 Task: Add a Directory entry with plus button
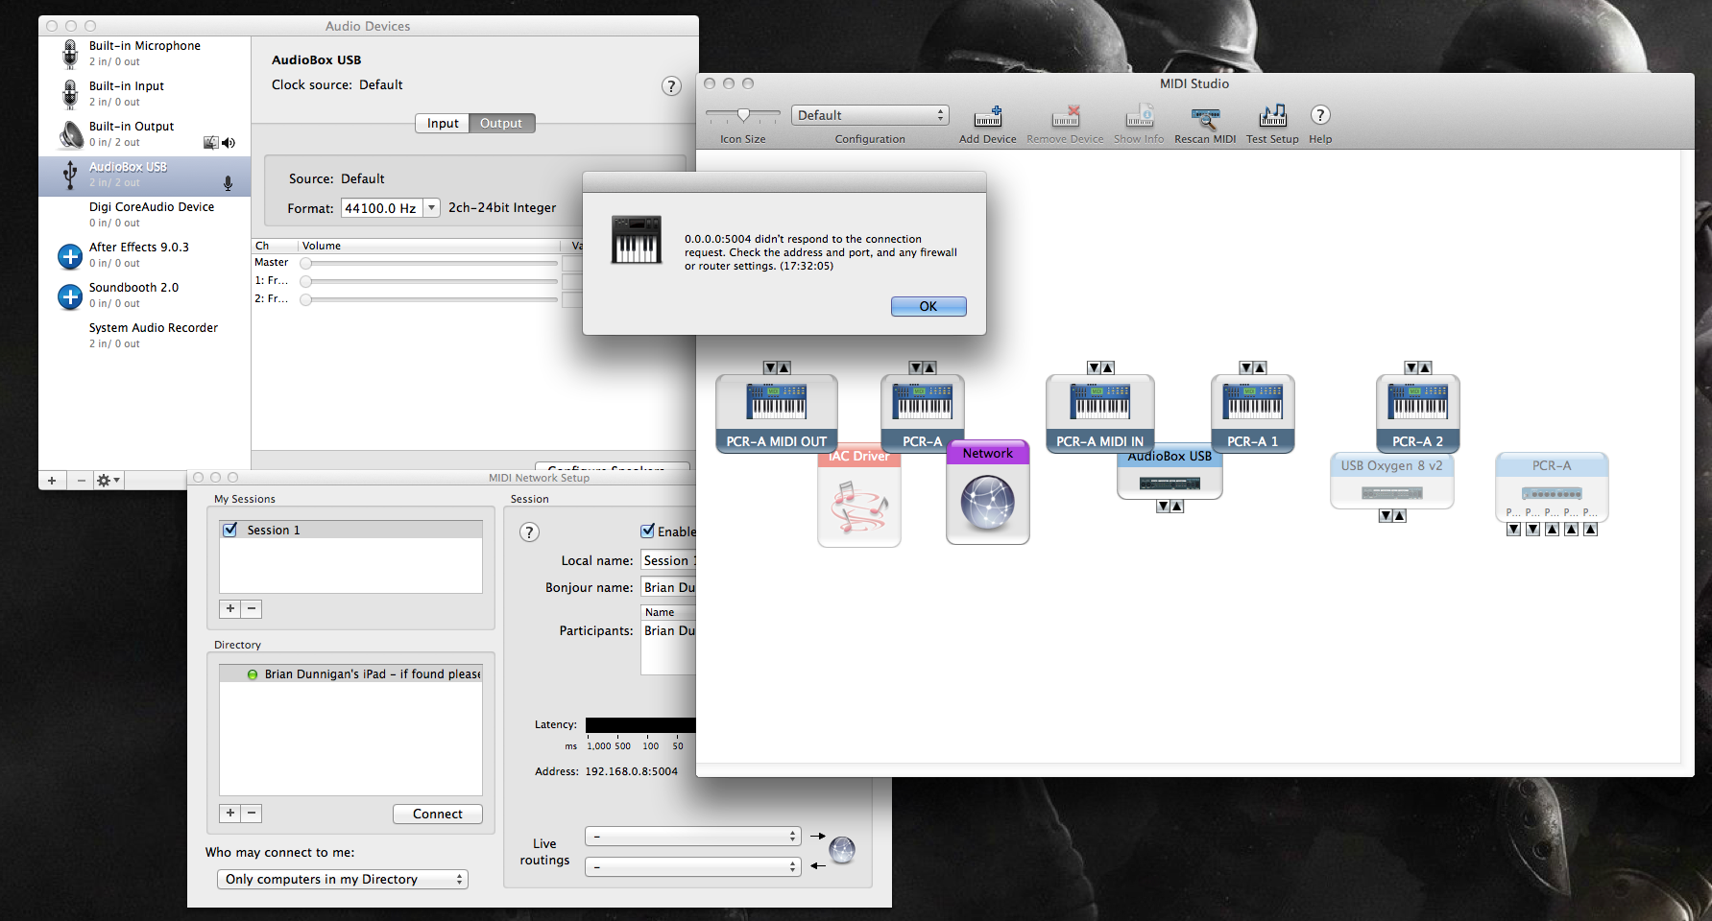[x=230, y=813]
